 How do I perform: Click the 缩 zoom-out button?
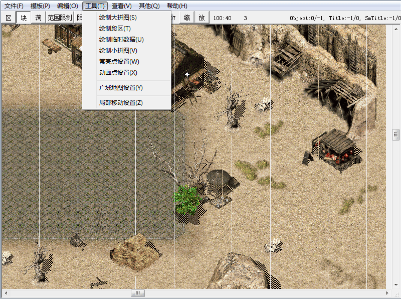187,18
